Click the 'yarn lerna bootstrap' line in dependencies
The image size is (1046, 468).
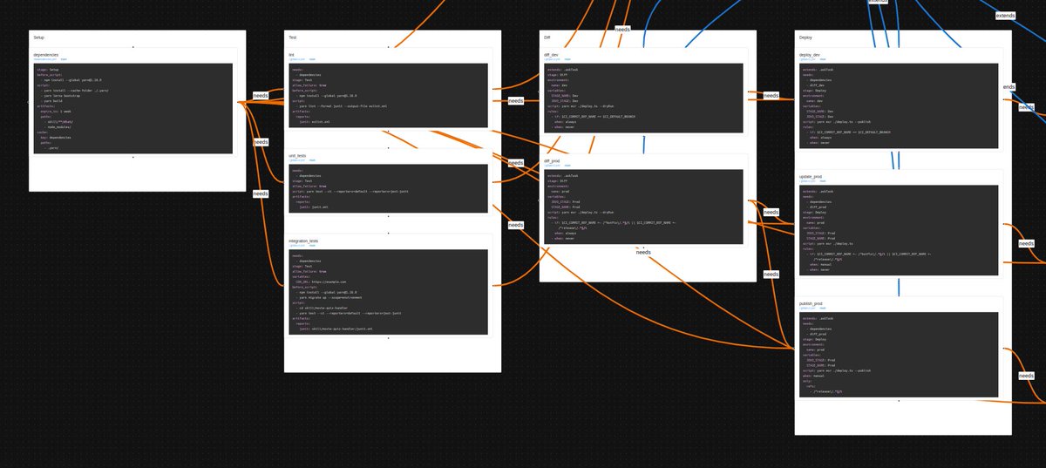tap(59, 95)
